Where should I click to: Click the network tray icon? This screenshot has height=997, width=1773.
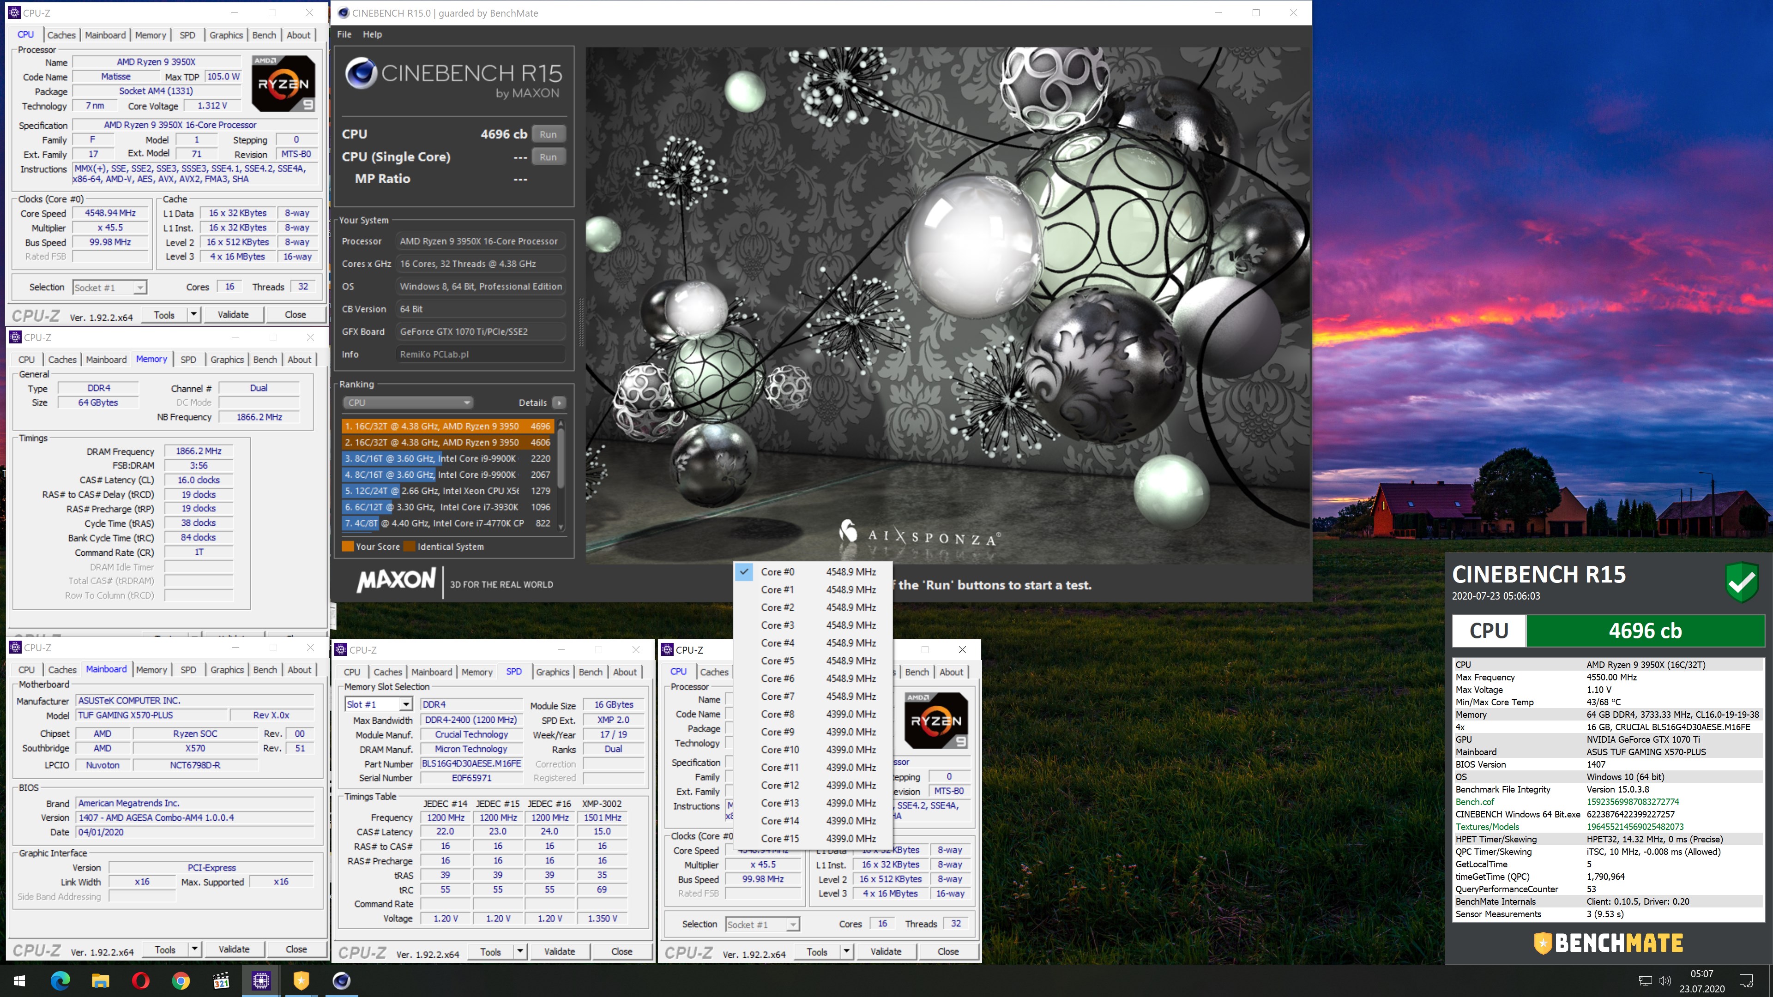point(1645,980)
